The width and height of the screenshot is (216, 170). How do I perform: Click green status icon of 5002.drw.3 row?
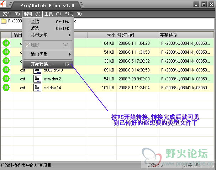pyautogui.click(x=6, y=70)
